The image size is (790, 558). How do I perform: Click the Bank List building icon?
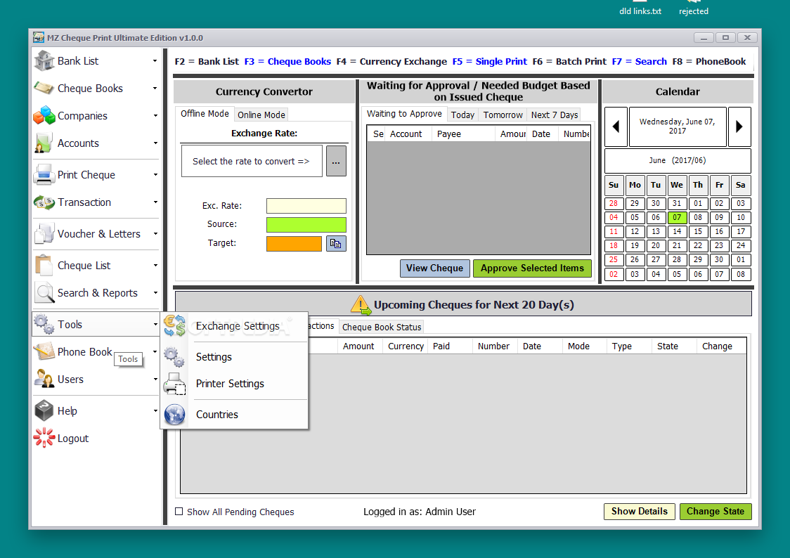coord(44,61)
